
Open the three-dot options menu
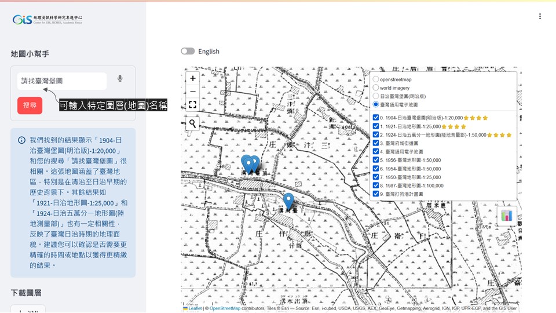(x=540, y=16)
